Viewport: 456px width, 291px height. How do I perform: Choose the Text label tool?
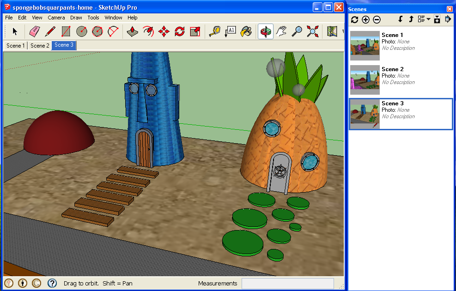(231, 31)
